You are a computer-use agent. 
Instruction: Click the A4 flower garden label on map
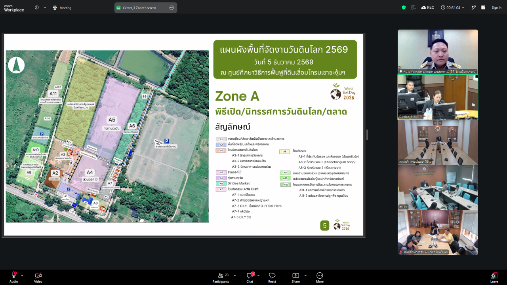[90, 172]
